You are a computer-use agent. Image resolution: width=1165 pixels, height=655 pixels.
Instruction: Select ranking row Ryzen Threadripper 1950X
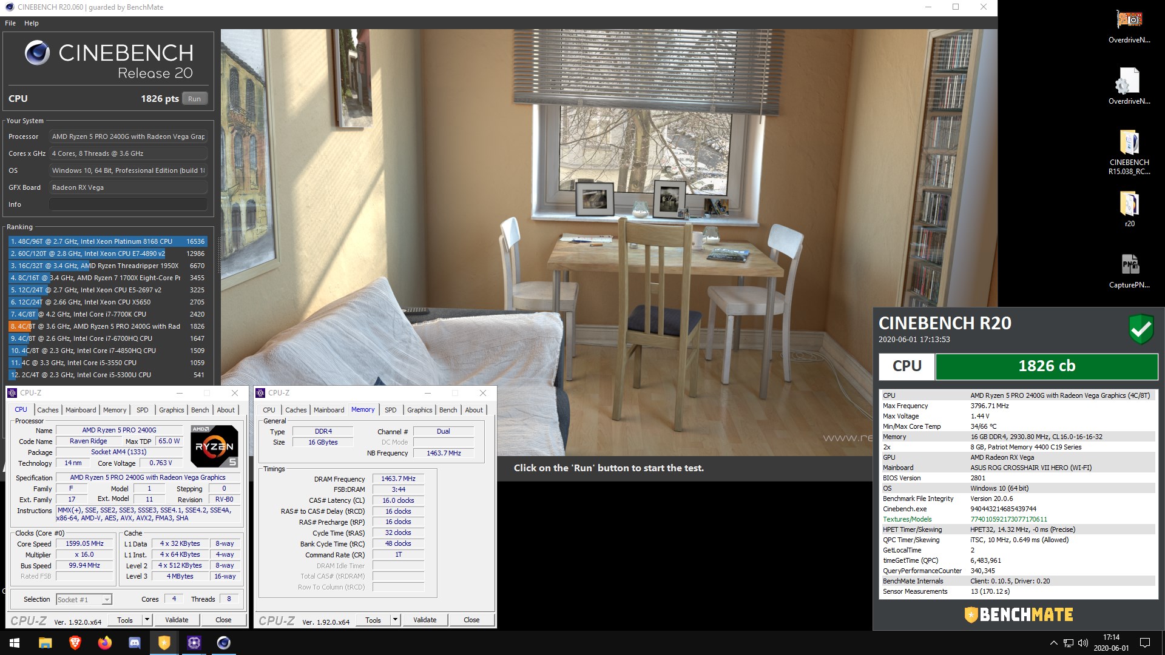107,266
